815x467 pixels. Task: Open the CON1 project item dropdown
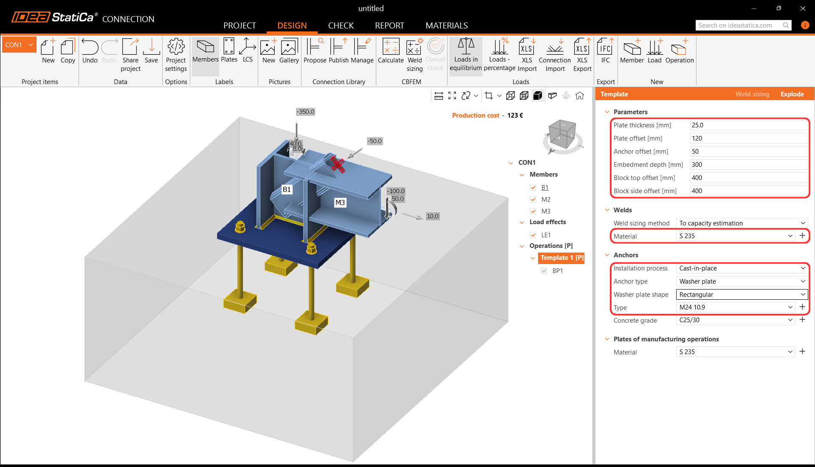tap(20, 45)
